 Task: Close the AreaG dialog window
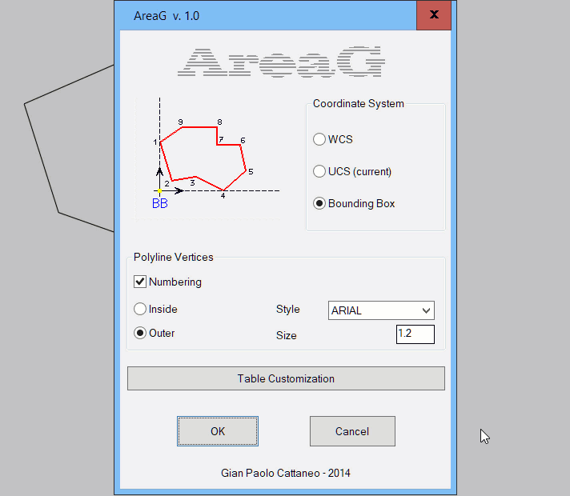click(x=434, y=15)
